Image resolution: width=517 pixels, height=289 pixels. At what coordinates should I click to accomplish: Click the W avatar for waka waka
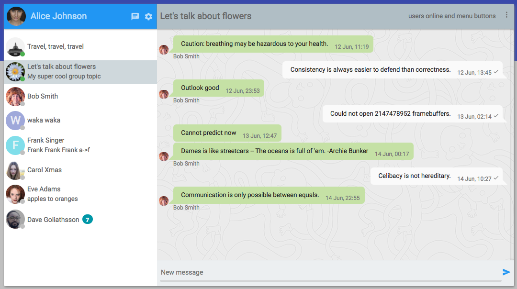click(x=15, y=121)
